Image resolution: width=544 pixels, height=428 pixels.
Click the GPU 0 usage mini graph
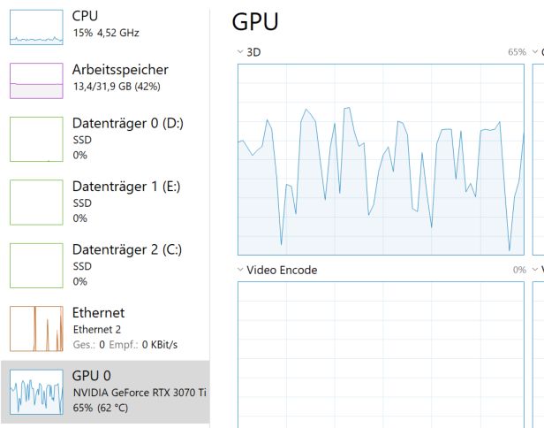click(36, 392)
